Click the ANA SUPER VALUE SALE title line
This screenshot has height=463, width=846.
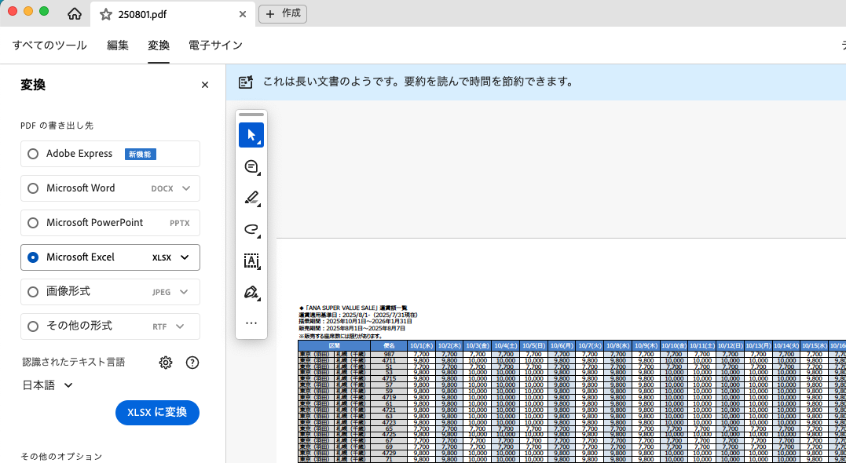(x=353, y=308)
